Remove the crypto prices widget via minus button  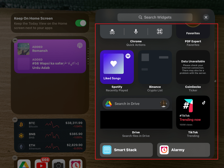15,119
